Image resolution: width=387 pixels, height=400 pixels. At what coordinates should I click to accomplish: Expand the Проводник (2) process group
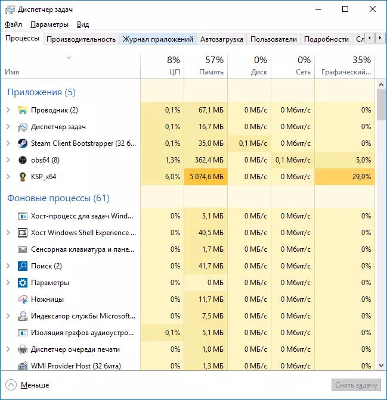pos(8,110)
